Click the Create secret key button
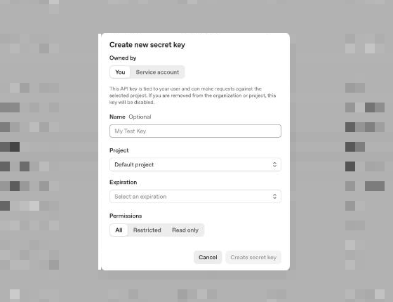Screen dimensions: 393x302 (253, 257)
